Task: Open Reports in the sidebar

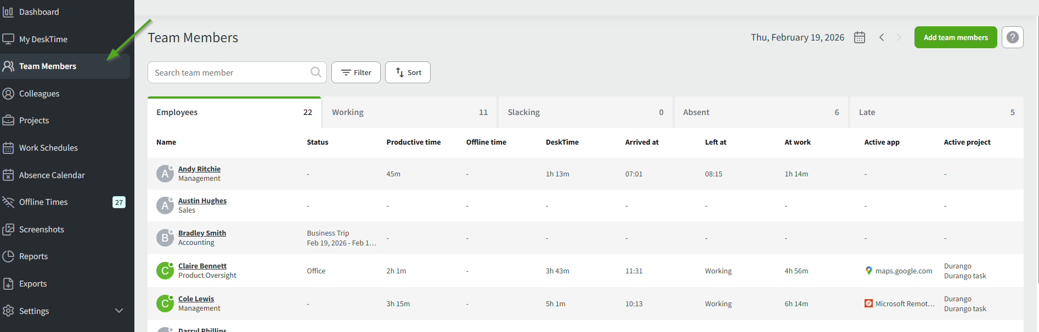Action: pos(33,256)
